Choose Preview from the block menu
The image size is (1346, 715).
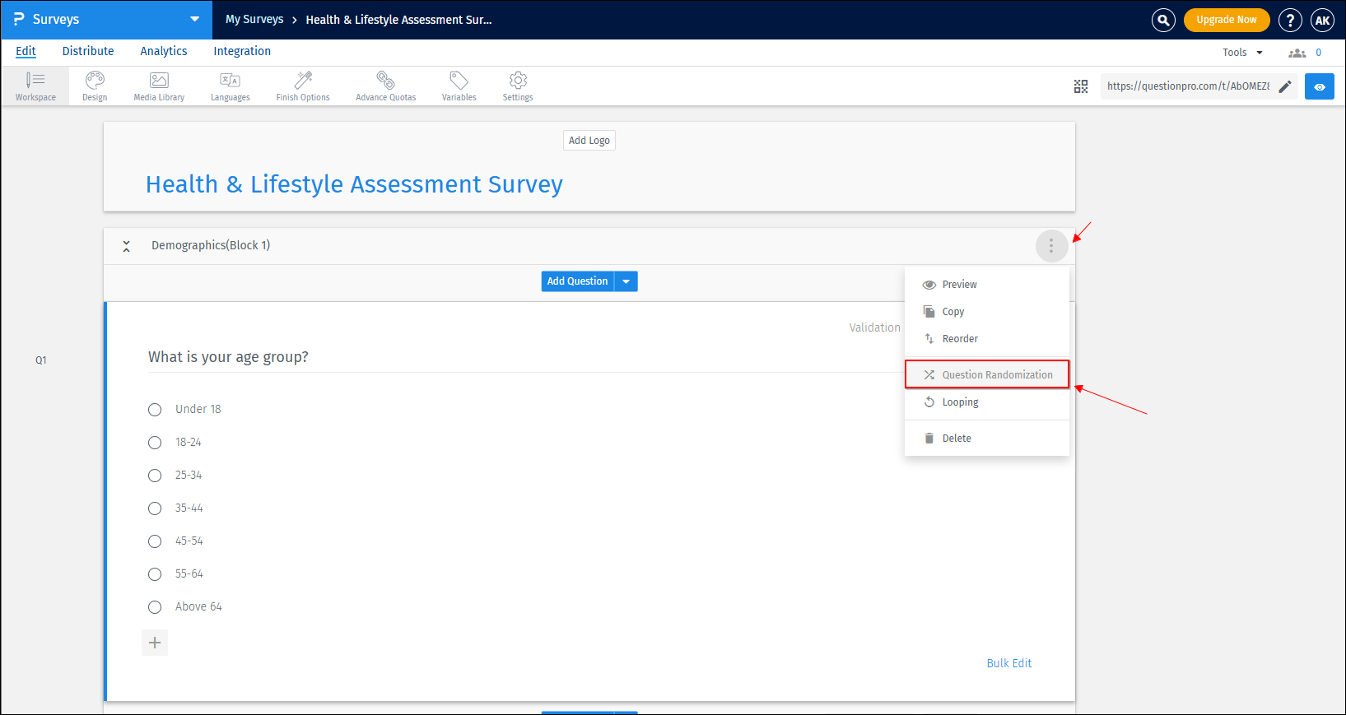(987, 285)
